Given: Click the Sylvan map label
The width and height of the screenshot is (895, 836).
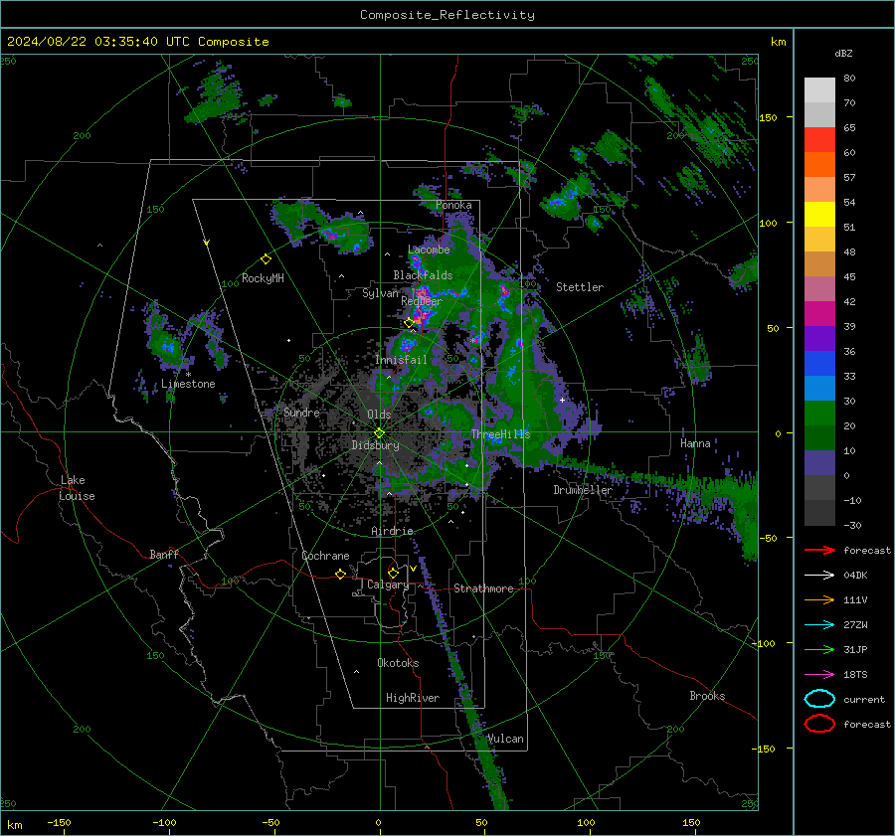Looking at the screenshot, I should [380, 293].
